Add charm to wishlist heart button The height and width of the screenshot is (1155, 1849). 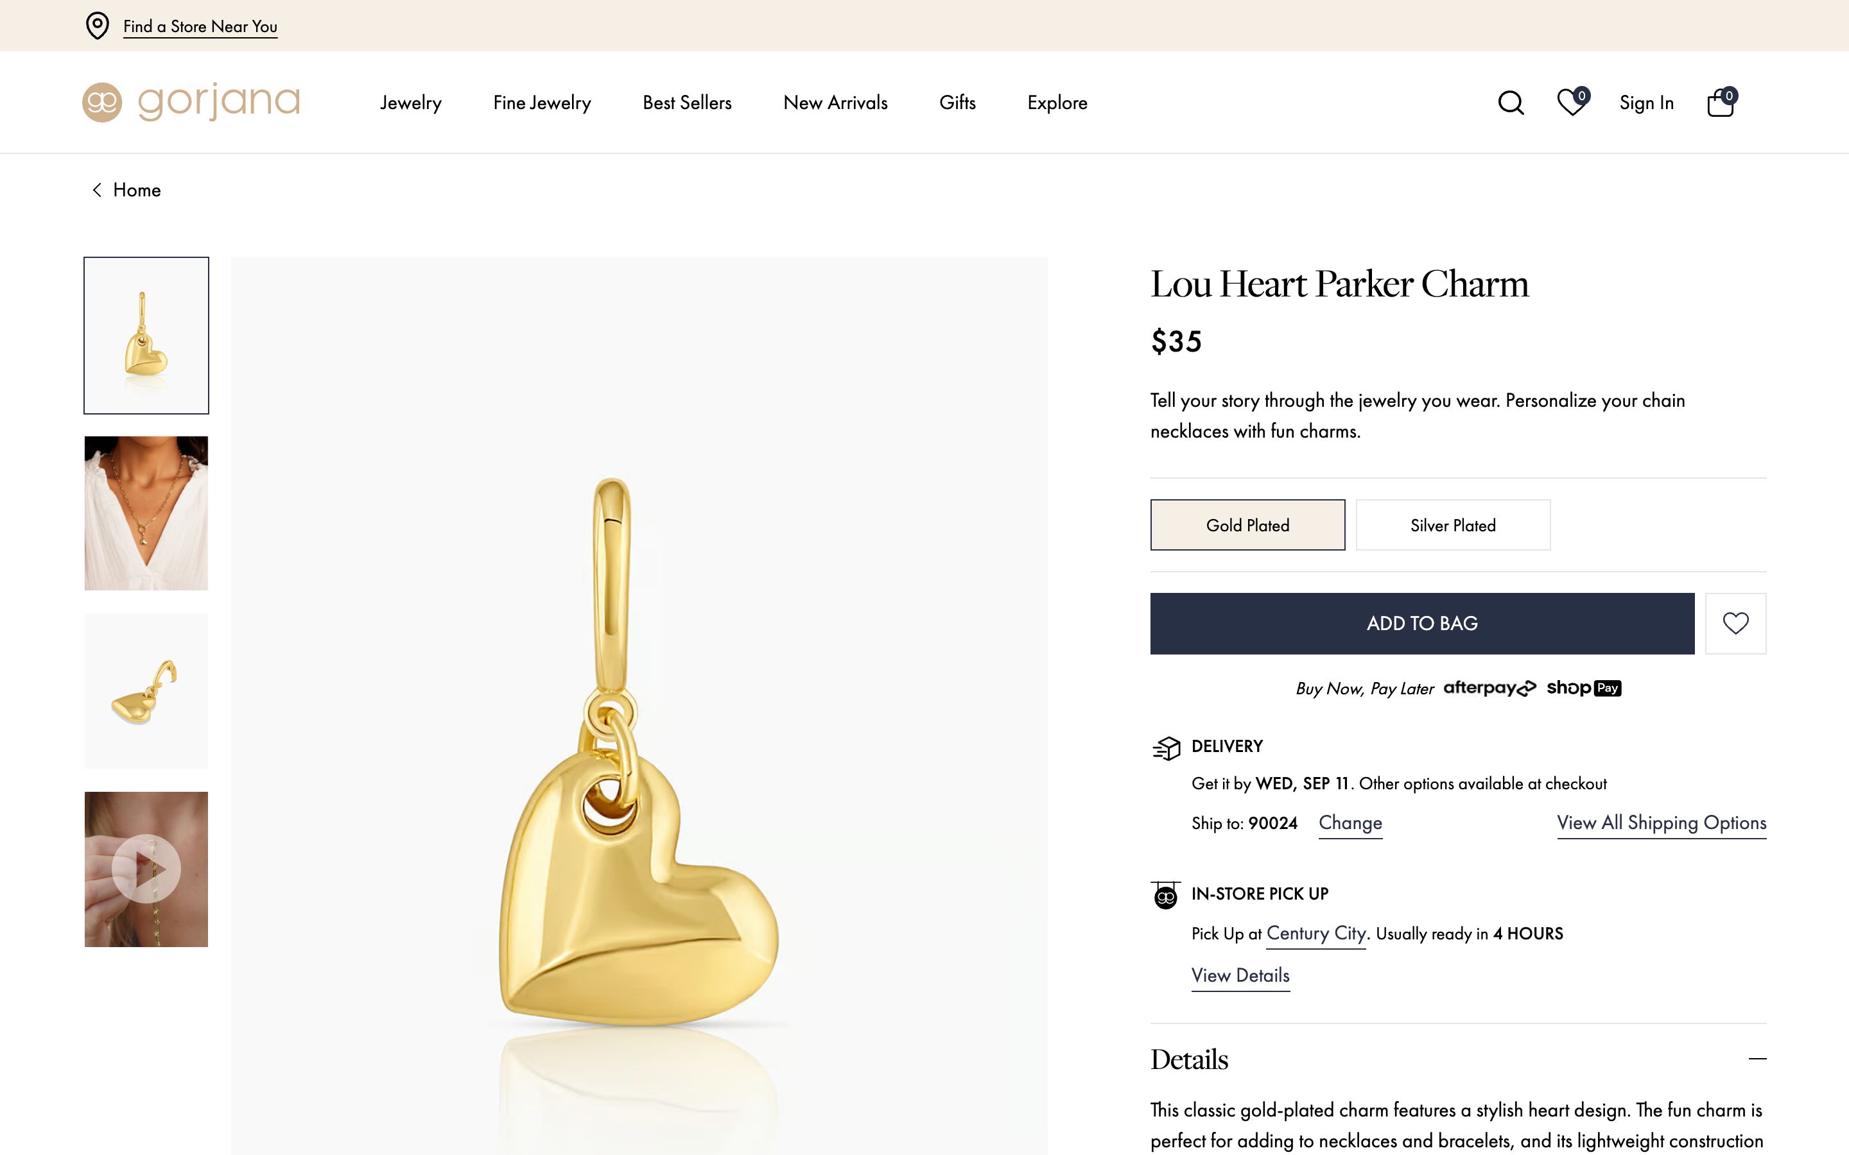(x=1735, y=623)
